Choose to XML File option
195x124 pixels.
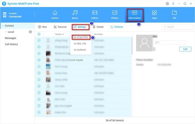tap(80, 44)
